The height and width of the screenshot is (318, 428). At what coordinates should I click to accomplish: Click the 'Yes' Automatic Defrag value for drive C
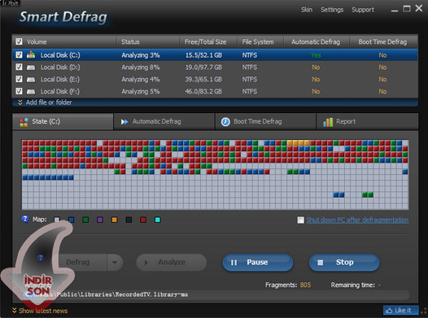316,55
